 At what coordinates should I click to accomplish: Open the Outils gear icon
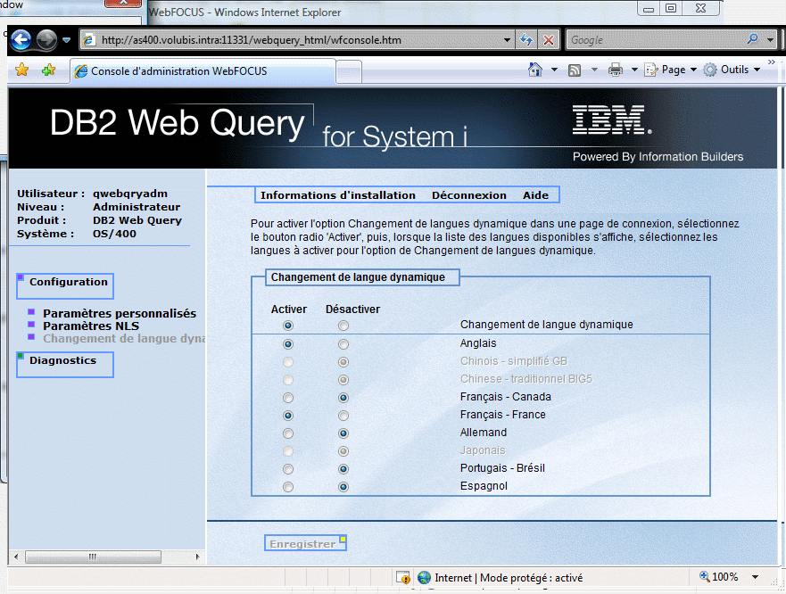click(710, 70)
